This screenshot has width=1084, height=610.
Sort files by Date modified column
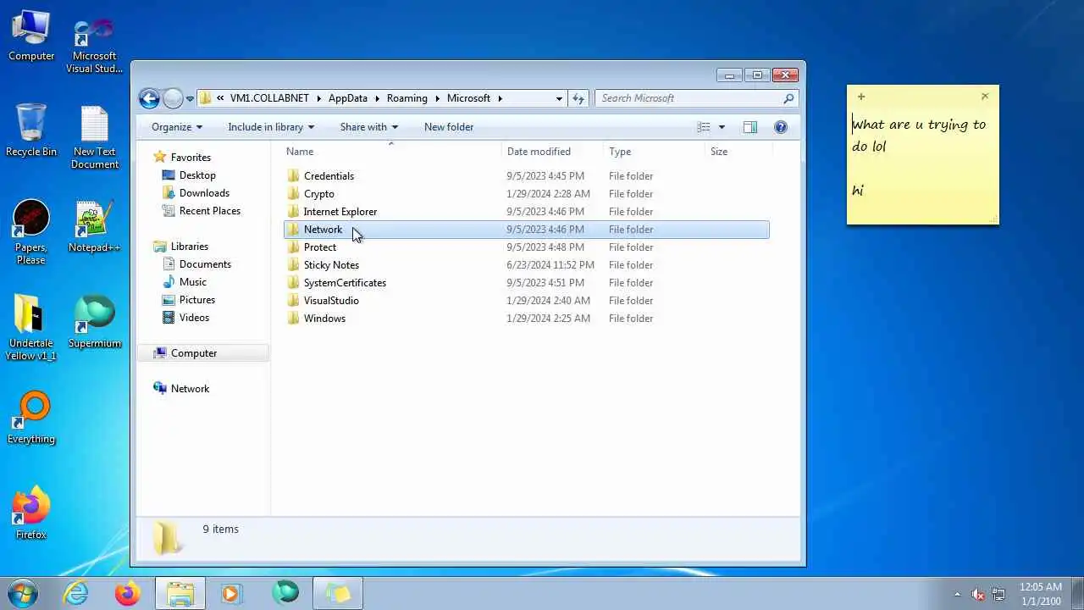tap(539, 152)
